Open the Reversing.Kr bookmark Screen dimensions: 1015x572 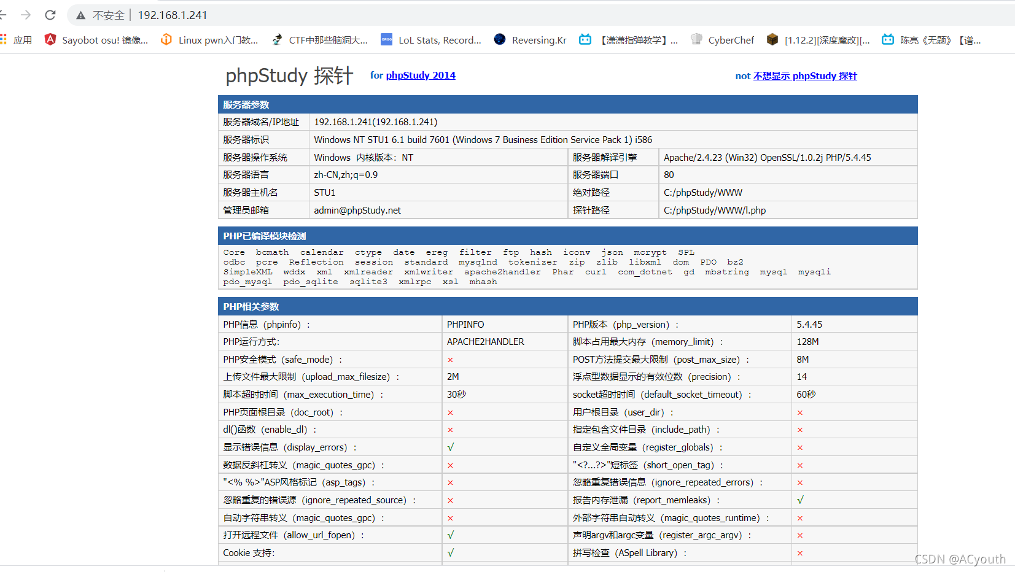[x=531, y=40]
